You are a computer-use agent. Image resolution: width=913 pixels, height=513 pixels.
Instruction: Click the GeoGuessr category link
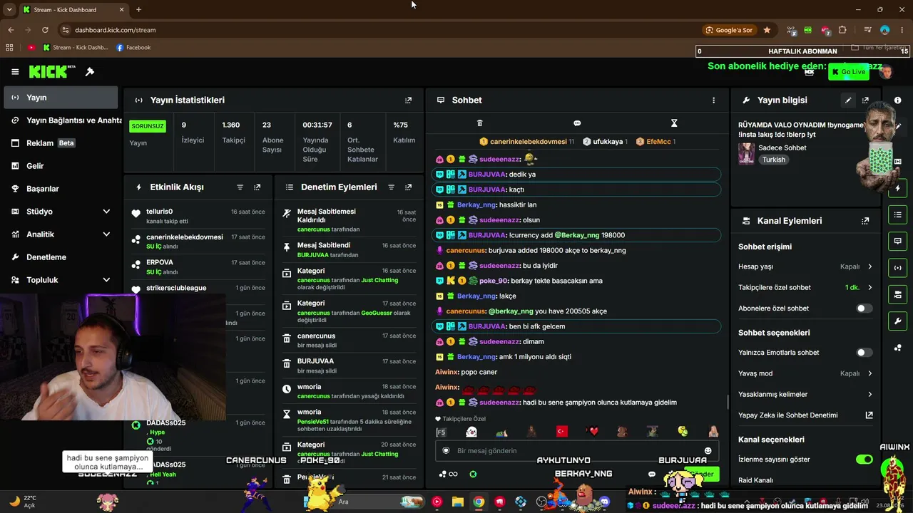point(376,313)
